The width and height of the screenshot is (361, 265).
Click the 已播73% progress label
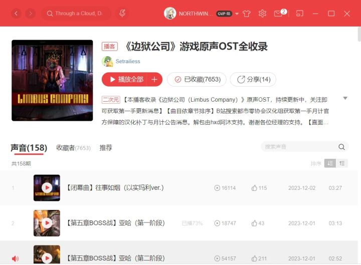click(x=192, y=223)
